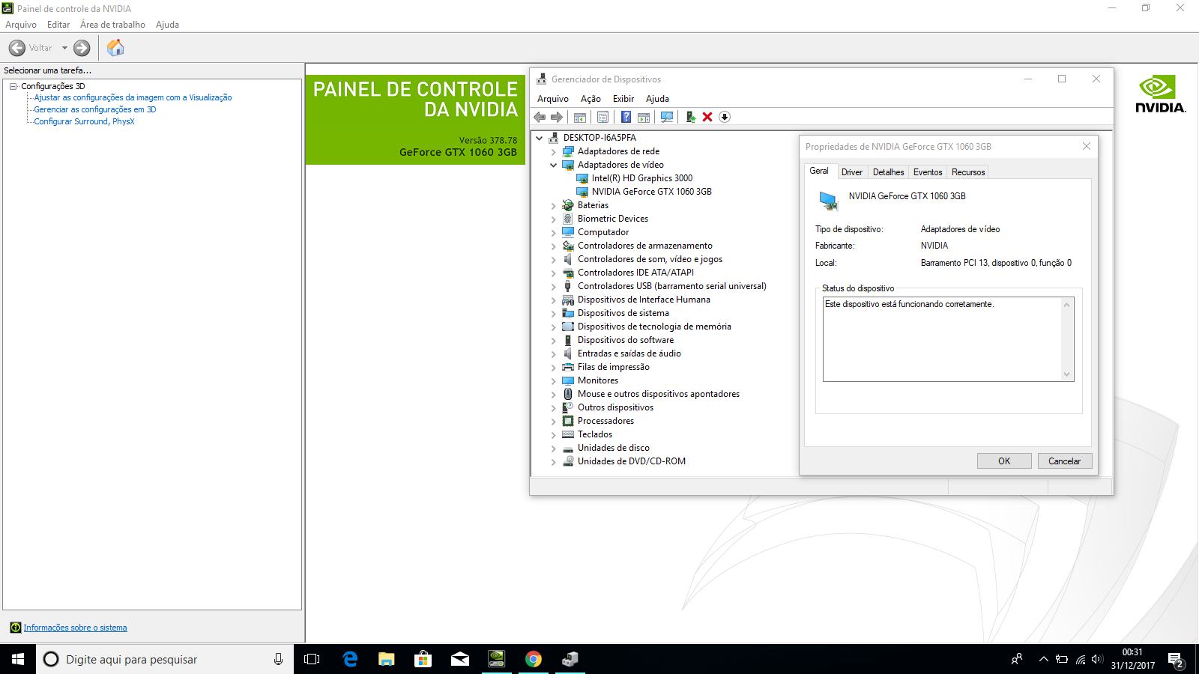Expand the Baterias node

[x=554, y=206]
